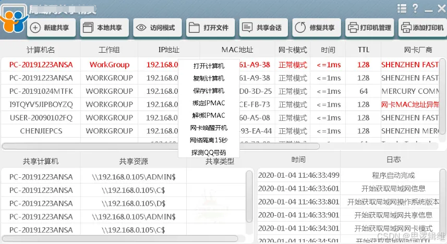
Task: Open the 共享会话 toolbar button
Action: click(x=263, y=28)
